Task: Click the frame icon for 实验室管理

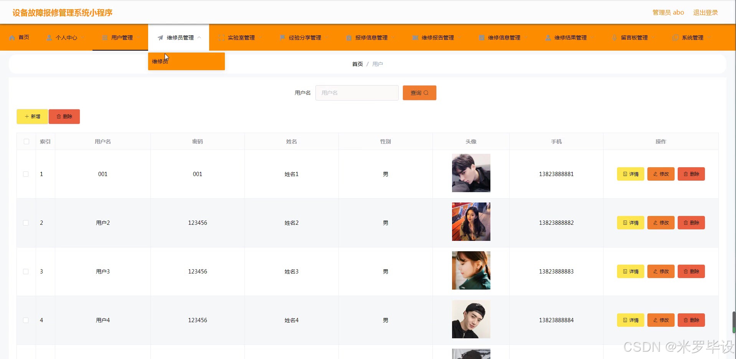Action: click(221, 38)
